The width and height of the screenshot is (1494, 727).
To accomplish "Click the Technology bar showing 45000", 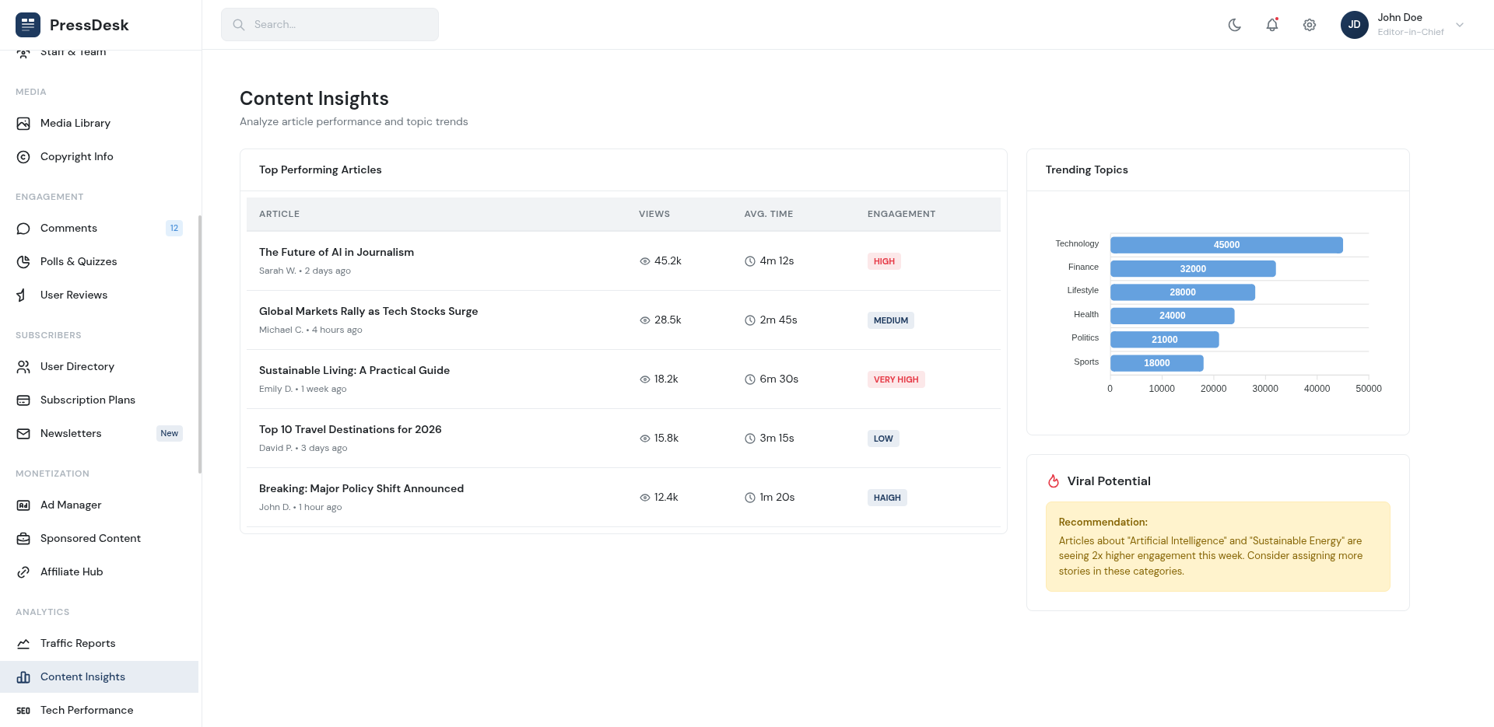I will tap(1226, 245).
